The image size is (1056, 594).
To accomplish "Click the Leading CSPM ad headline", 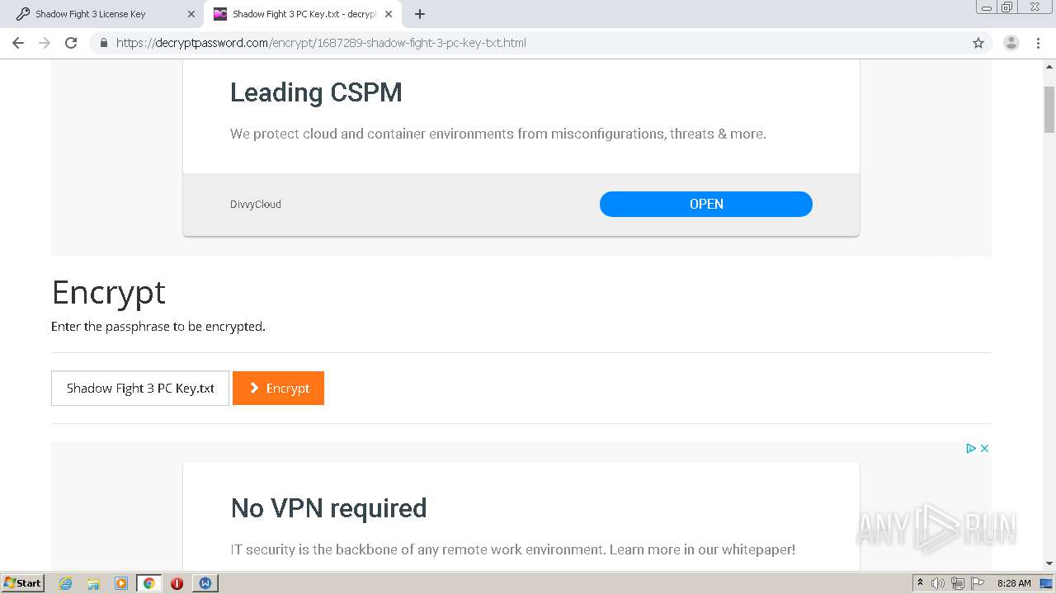I will pyautogui.click(x=316, y=92).
